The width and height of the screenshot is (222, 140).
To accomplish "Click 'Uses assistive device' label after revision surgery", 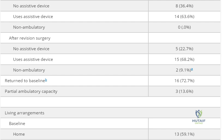I will pos(33,59).
